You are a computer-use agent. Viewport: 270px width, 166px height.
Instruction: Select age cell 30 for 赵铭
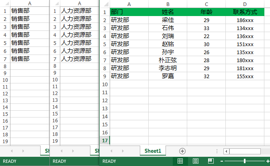tap(206, 44)
